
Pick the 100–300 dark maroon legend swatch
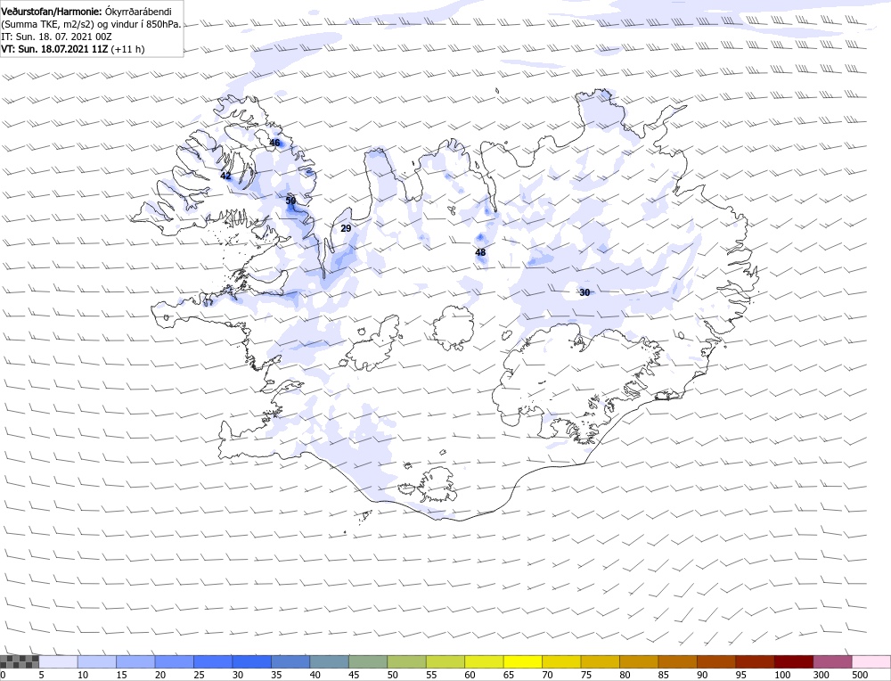point(794,661)
